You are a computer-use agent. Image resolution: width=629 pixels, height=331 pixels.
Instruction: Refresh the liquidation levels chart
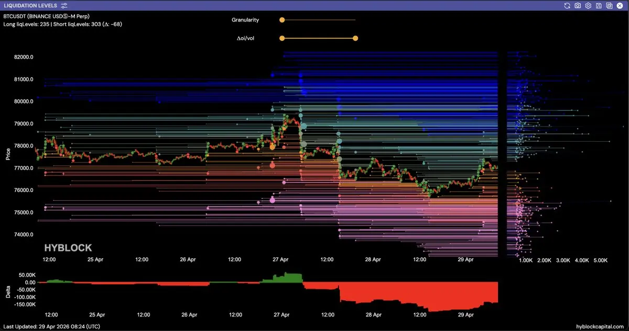pyautogui.click(x=567, y=5)
